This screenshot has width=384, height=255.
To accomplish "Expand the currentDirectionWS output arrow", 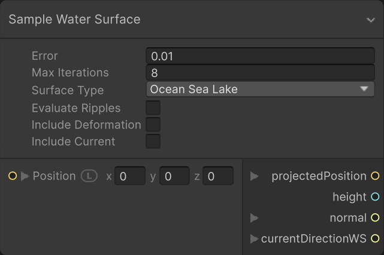I will pyautogui.click(x=254, y=239).
